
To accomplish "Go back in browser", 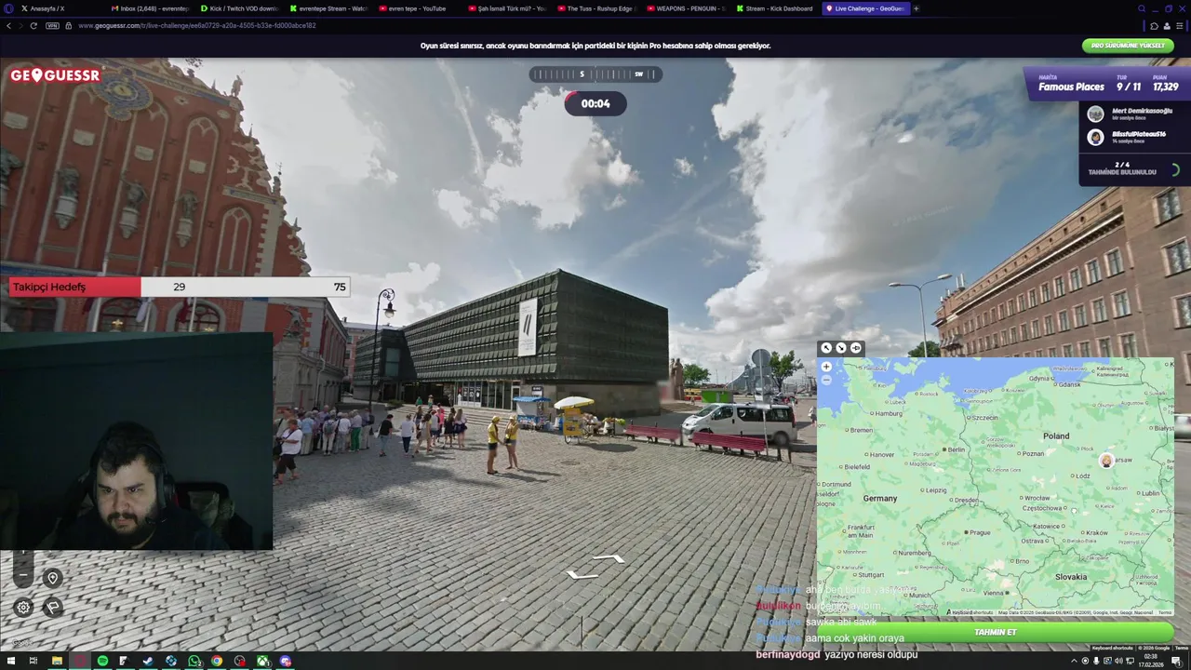I will coord(8,25).
